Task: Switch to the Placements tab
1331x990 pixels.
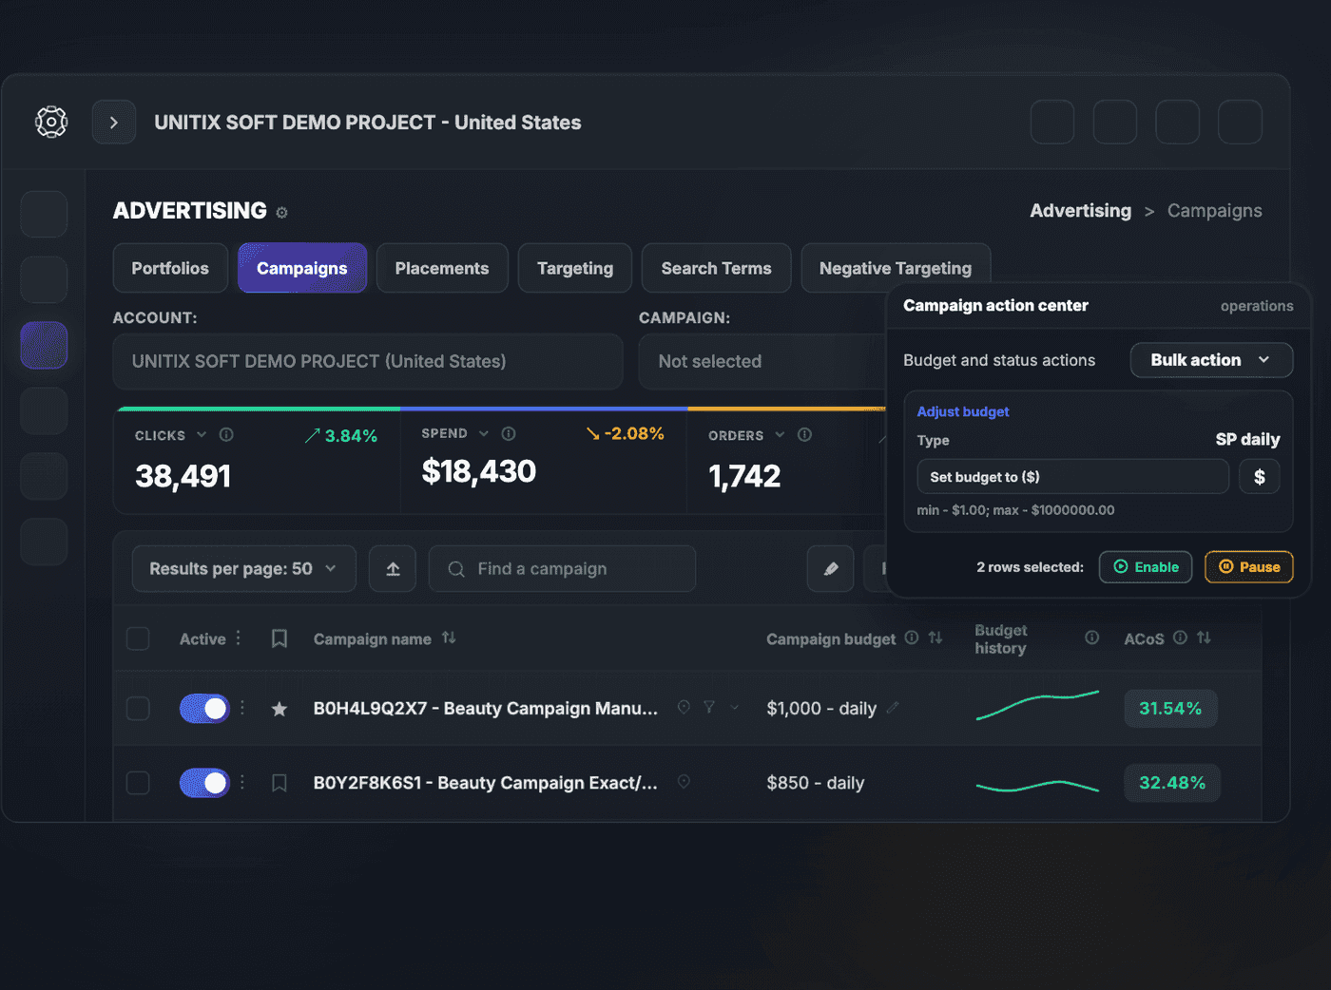Action: tap(442, 269)
